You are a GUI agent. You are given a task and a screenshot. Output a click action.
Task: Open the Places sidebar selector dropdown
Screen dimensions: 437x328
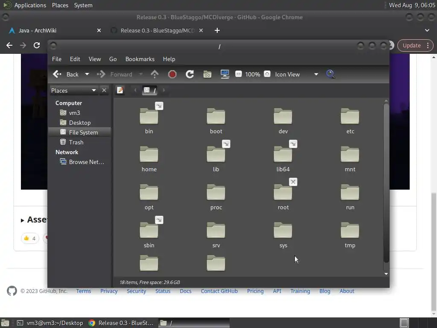73,91
